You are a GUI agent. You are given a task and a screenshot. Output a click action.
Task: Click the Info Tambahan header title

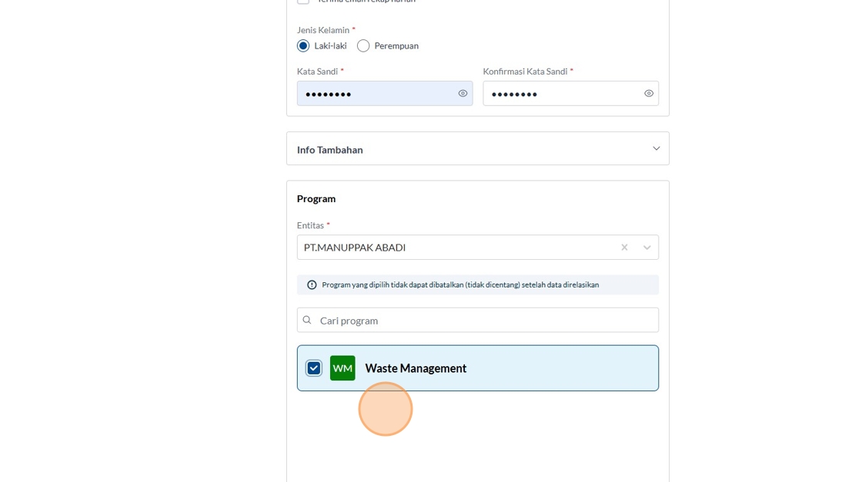coord(330,150)
